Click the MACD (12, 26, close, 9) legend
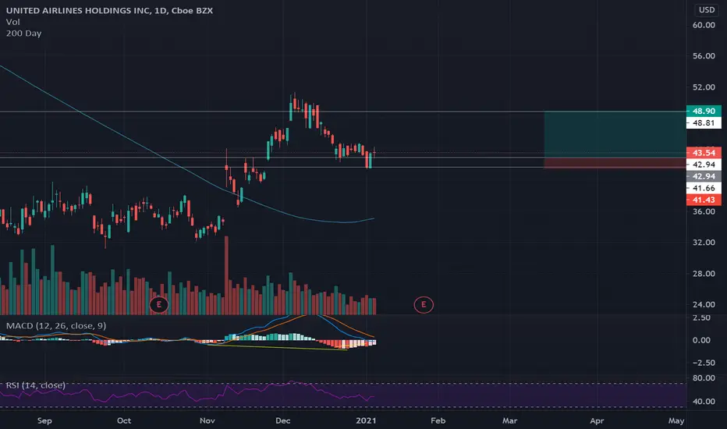Screen dimensions: 727x429 click(55, 325)
